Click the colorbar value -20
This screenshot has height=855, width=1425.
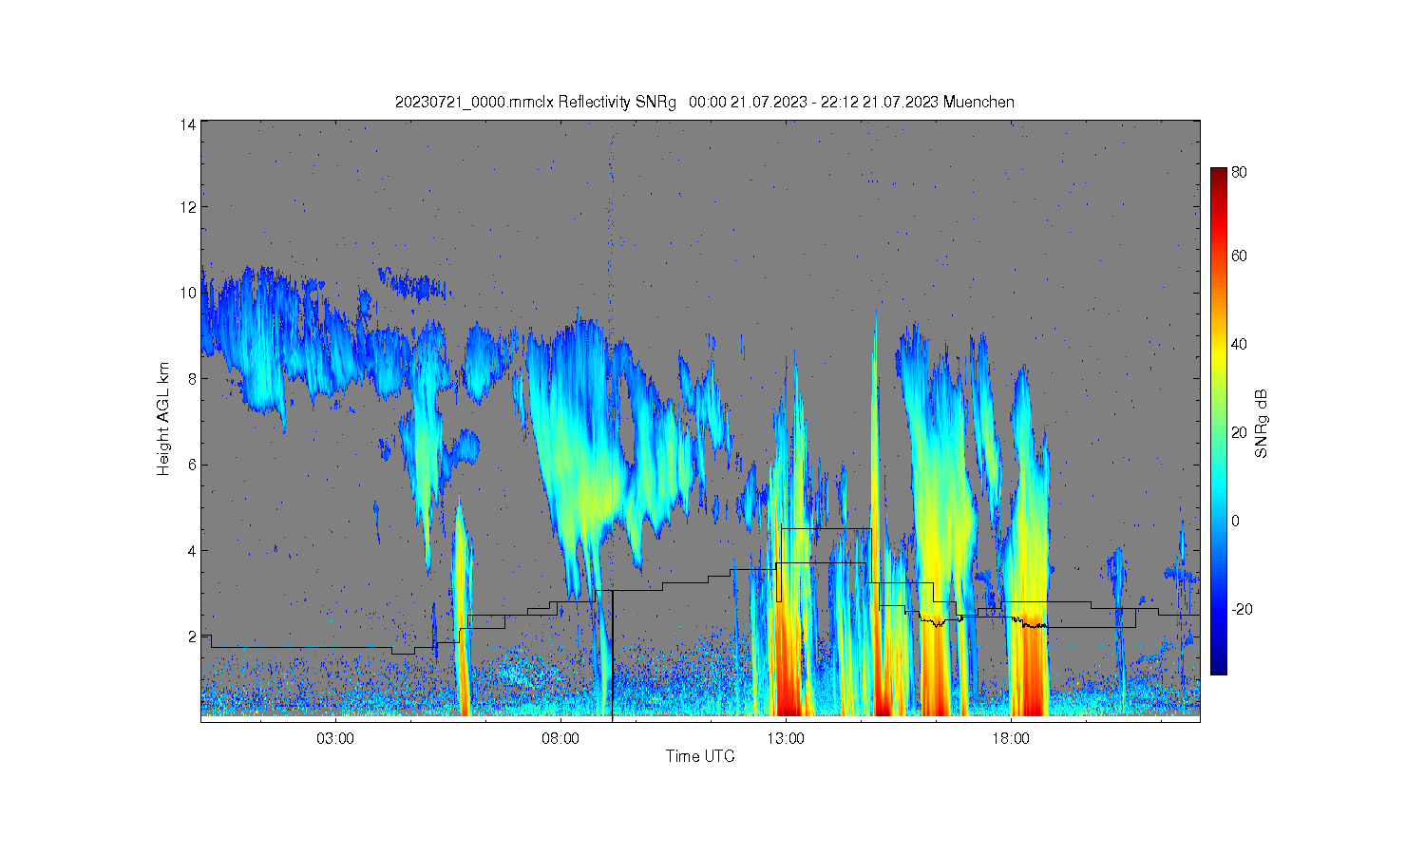click(1243, 610)
